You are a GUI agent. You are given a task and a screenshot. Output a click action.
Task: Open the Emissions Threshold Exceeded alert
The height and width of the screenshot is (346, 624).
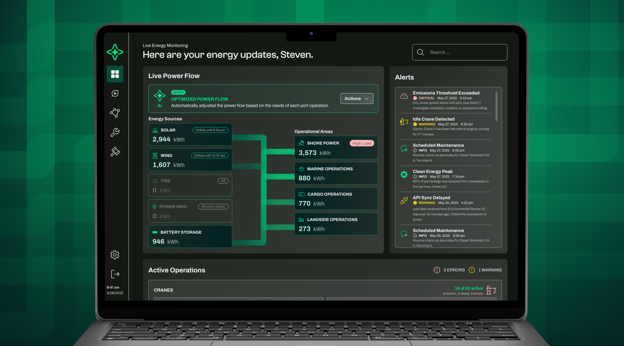tap(446, 93)
